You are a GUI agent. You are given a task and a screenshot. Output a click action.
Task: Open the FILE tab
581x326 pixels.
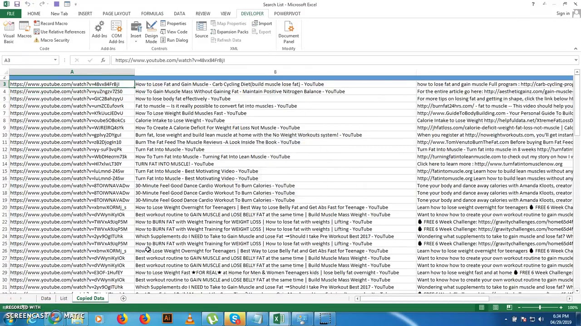pos(10,14)
